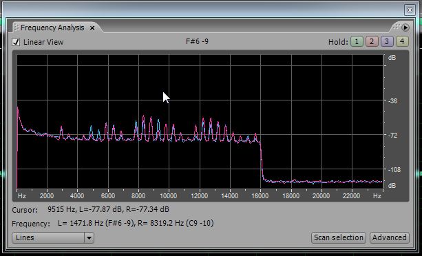The height and width of the screenshot is (256, 422).
Task: Toggle Hold button 4 (yellow)
Action: [402, 42]
